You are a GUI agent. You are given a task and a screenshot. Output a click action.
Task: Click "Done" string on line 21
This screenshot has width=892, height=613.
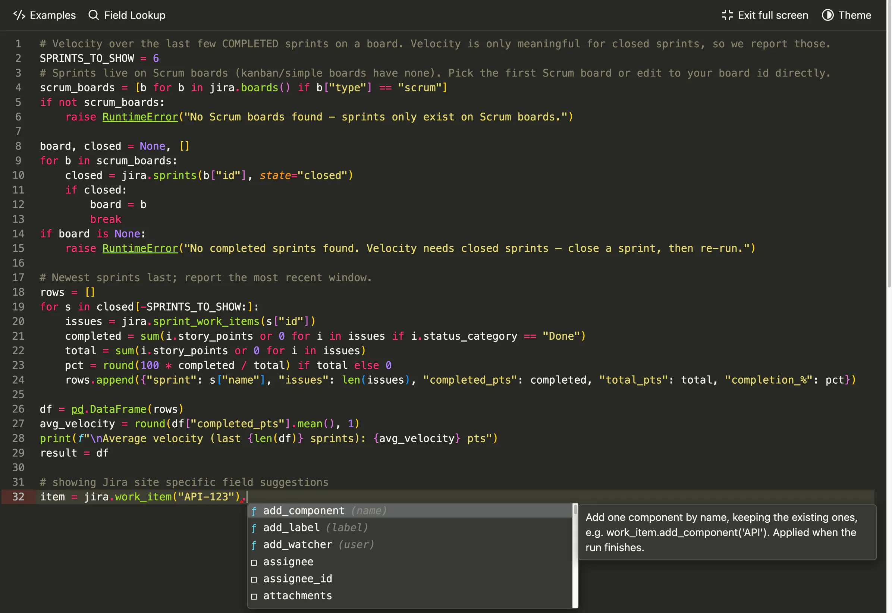click(561, 336)
